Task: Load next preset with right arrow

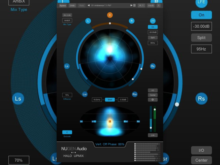Action: click(x=131, y=5)
